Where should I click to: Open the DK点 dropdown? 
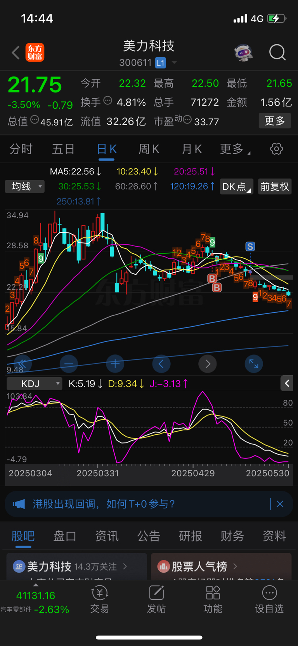coord(237,186)
